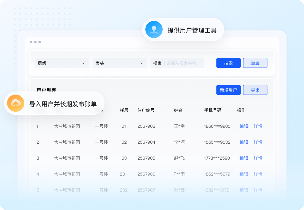Click the three dots window control
Viewport: 304px width, 210px height.
[35, 42]
